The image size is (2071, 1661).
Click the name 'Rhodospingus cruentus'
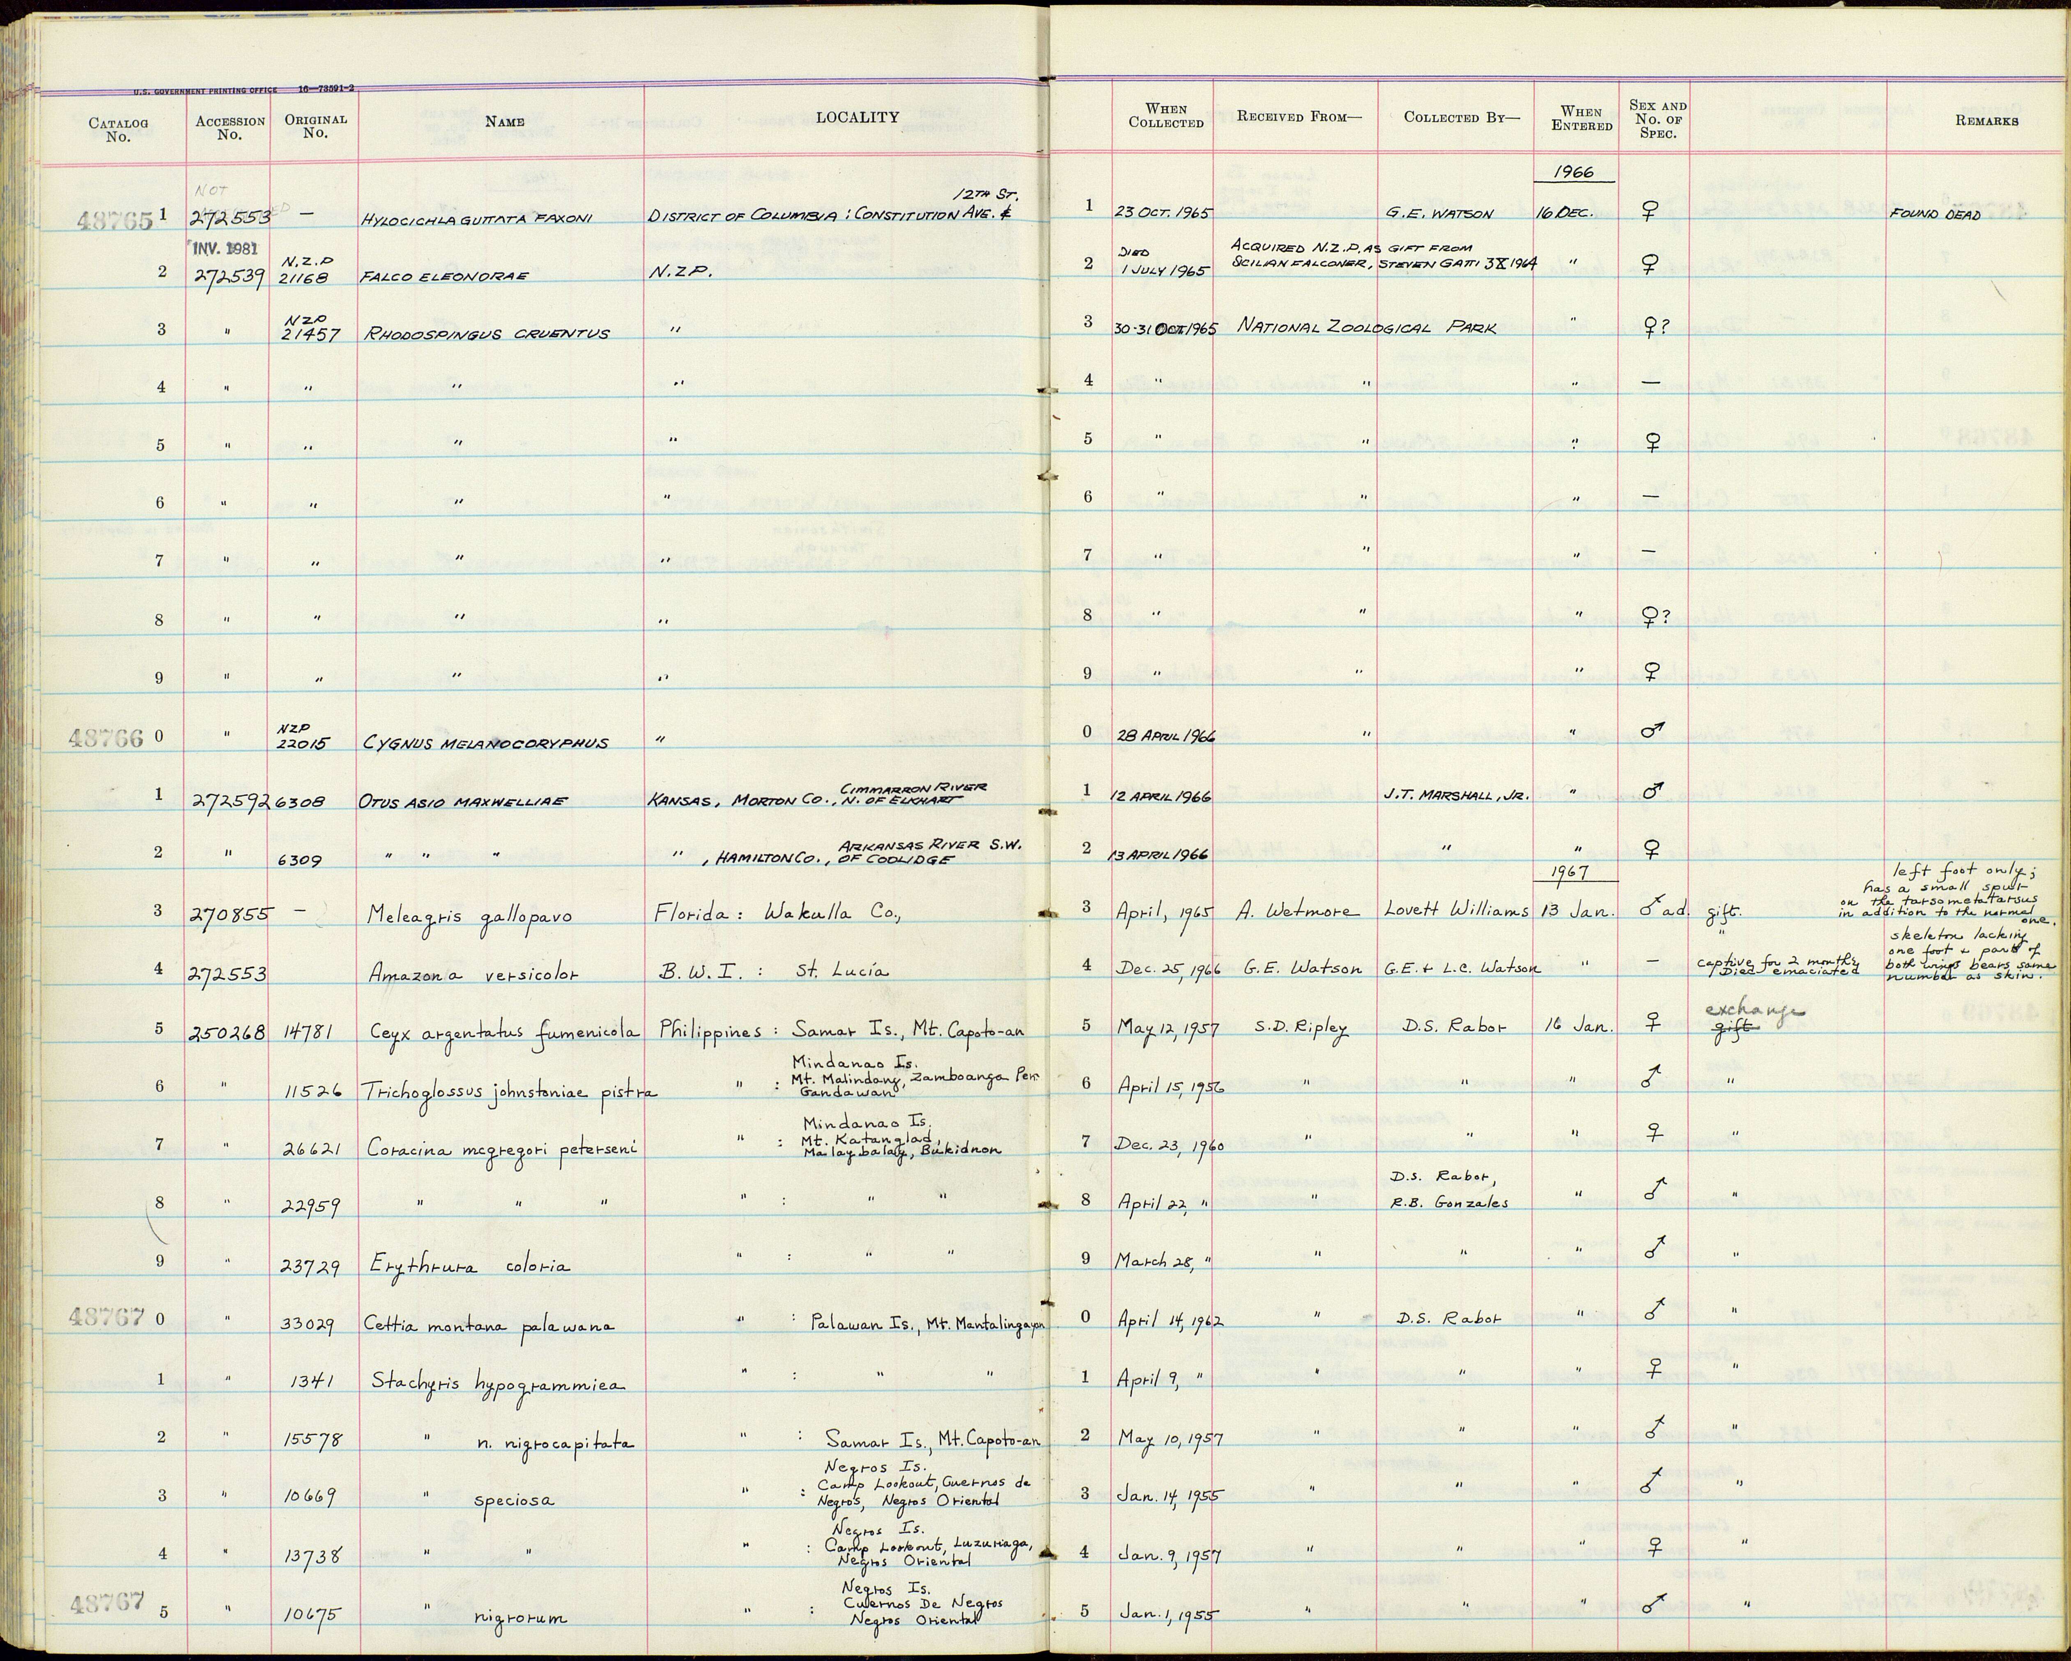coord(486,334)
